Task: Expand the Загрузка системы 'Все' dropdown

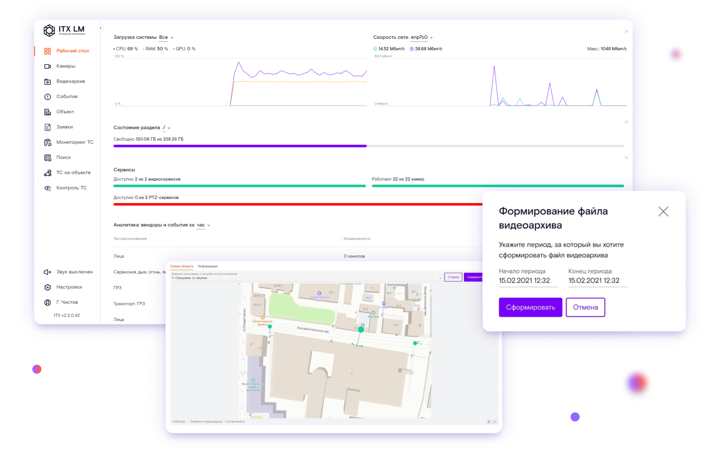Action: pyautogui.click(x=166, y=37)
